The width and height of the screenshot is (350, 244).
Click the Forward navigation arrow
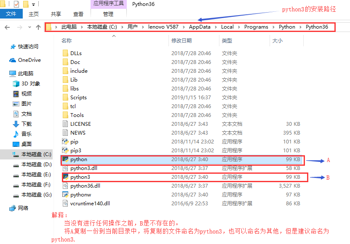pos(20,27)
